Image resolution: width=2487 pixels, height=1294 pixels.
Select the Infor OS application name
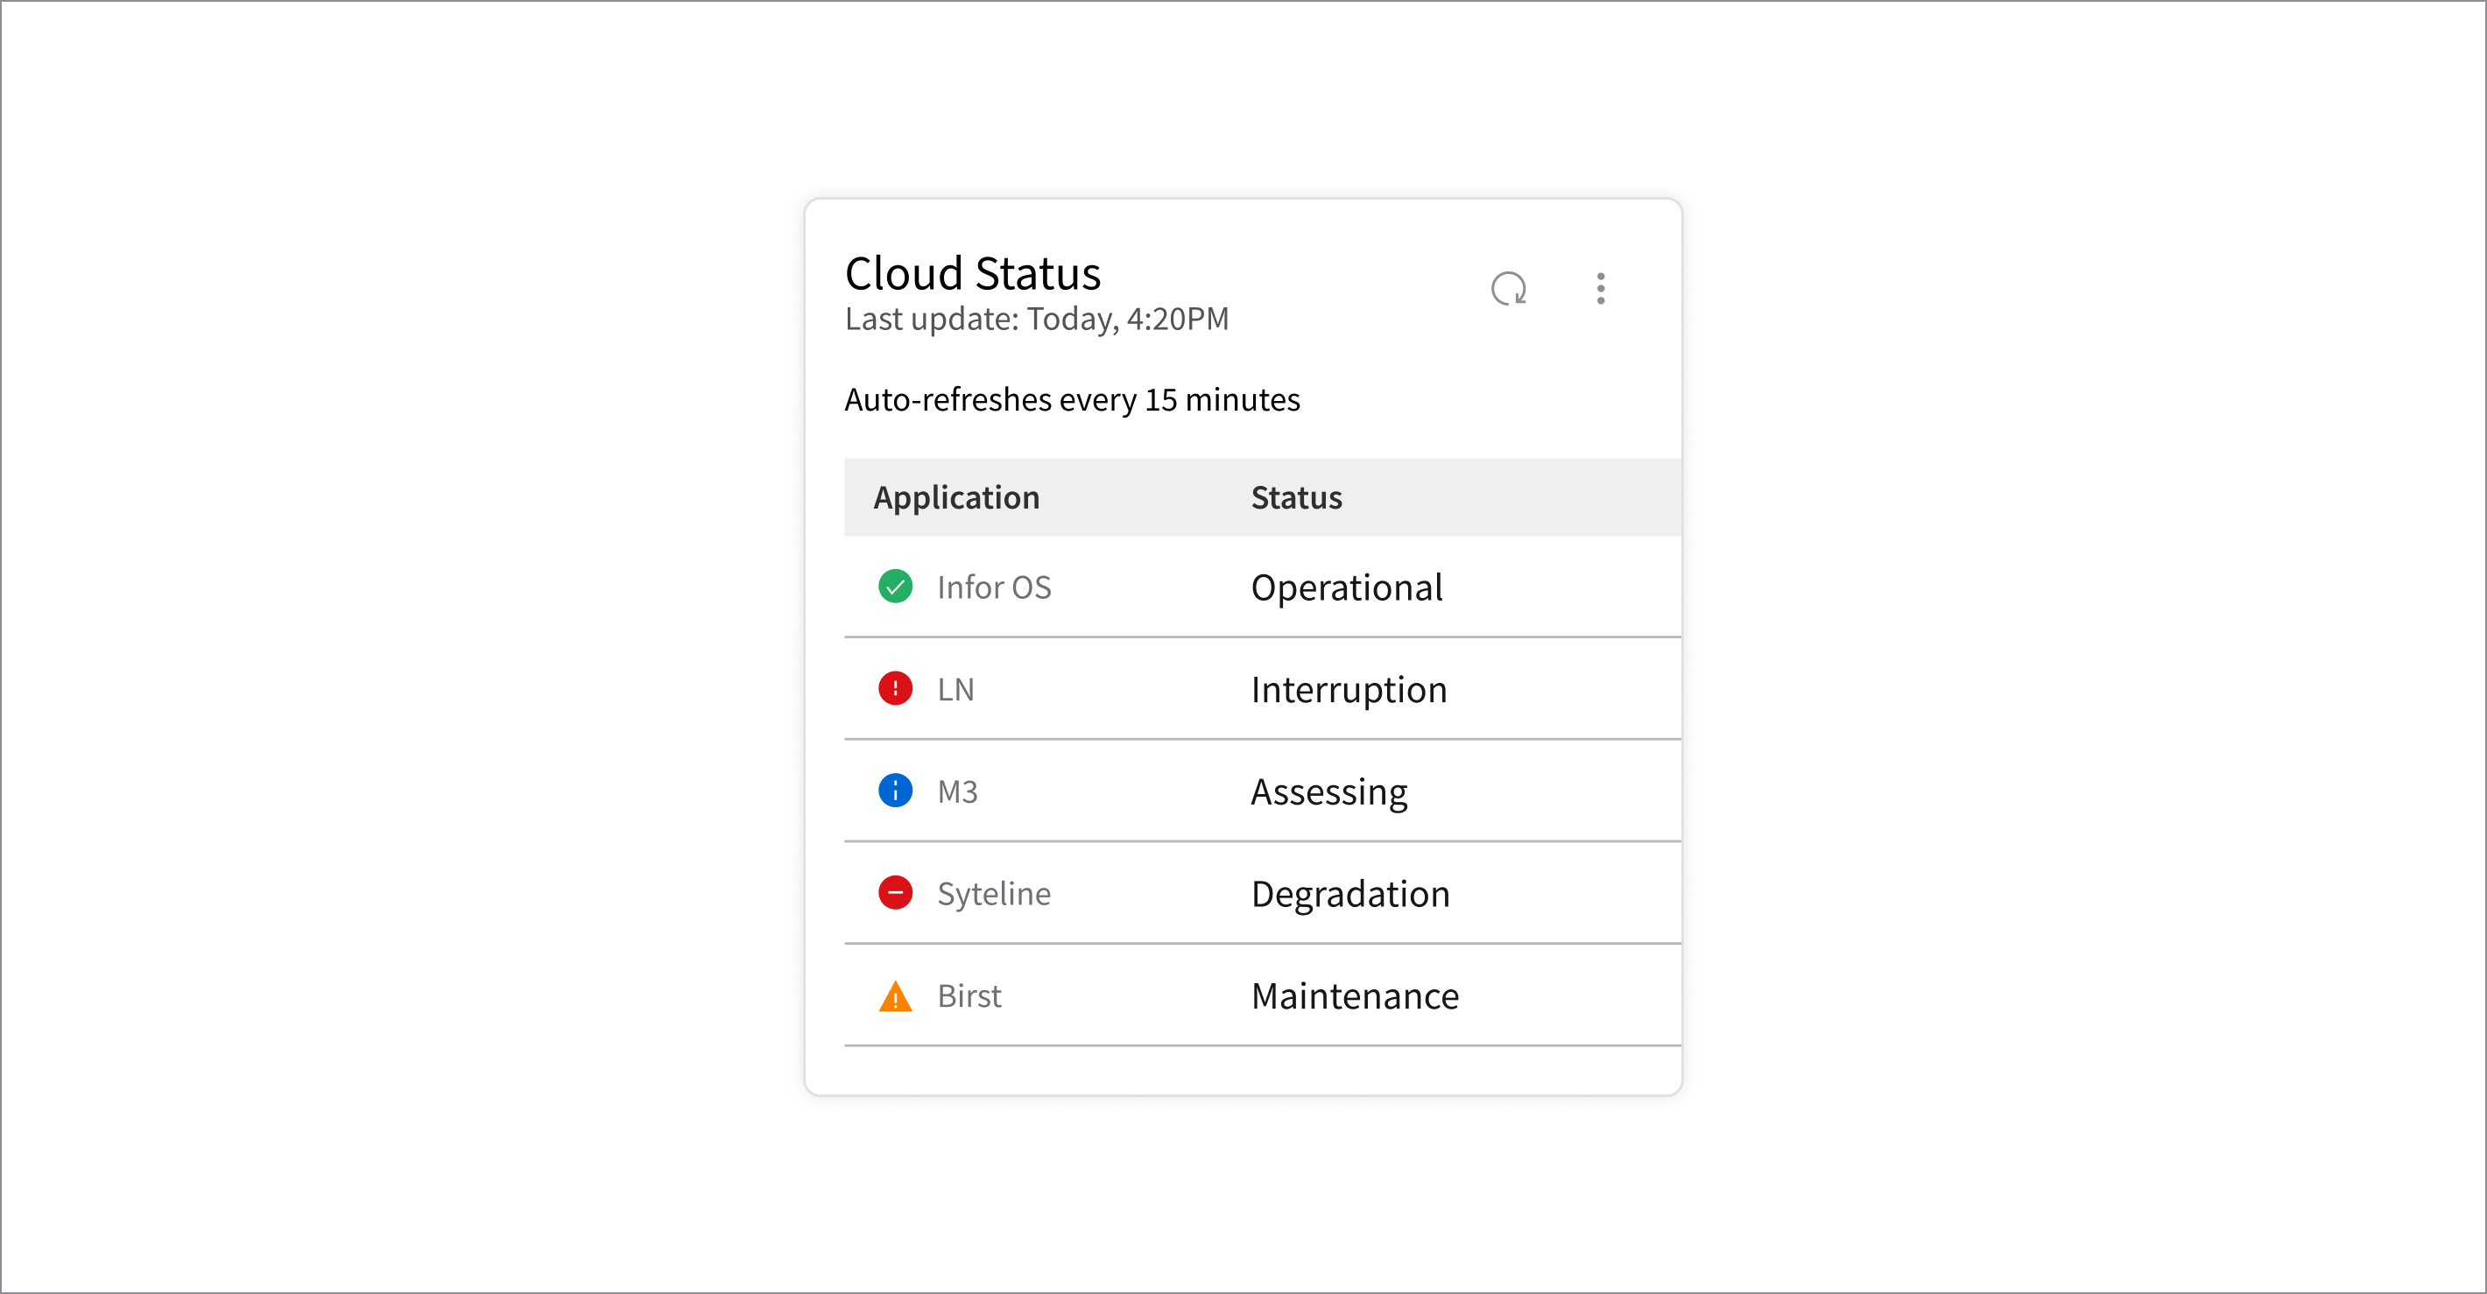click(995, 587)
